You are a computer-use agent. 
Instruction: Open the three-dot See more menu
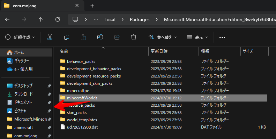point(222,37)
